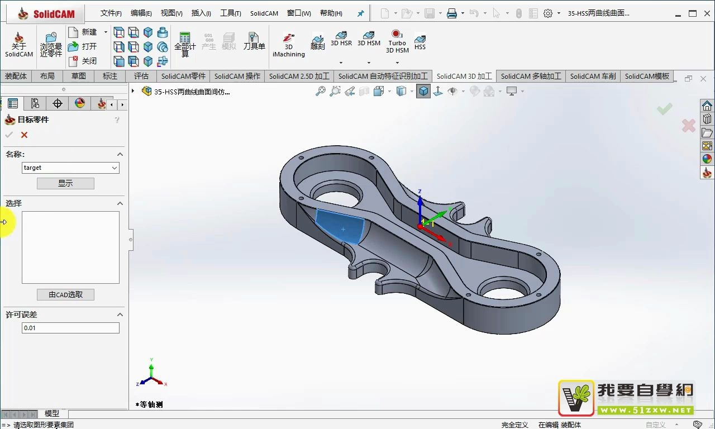Open the 3D HSR dropdown arrow
This screenshot has height=429, width=715.
[x=341, y=63]
